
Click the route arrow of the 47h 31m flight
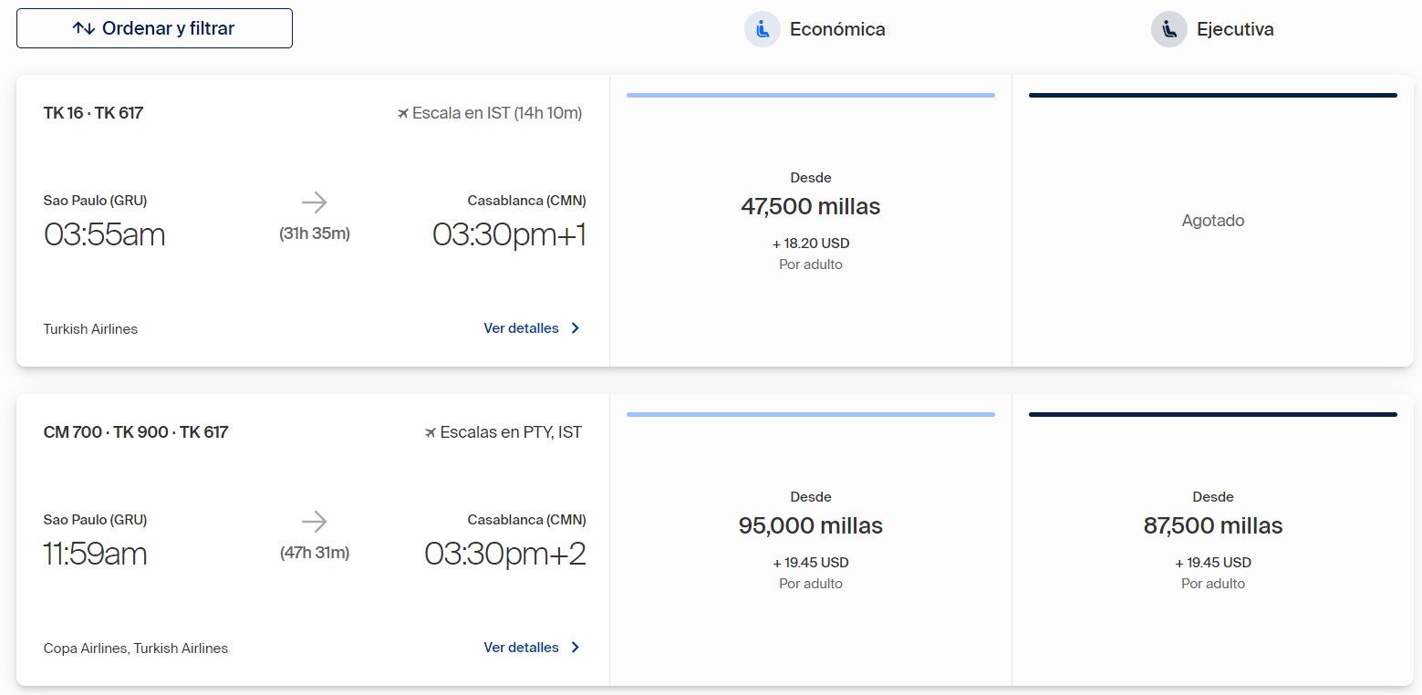pos(314,522)
